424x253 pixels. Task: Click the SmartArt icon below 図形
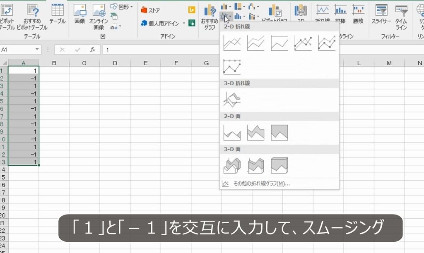click(x=114, y=17)
